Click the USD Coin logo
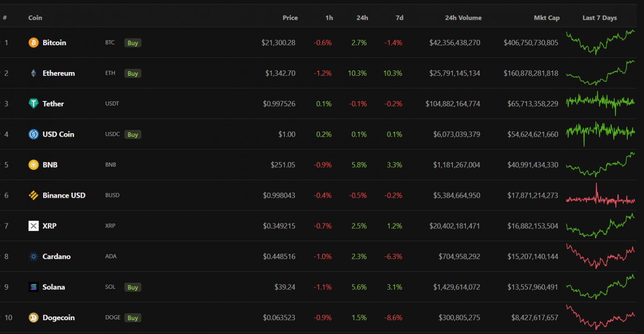The height and width of the screenshot is (334, 644). point(34,134)
